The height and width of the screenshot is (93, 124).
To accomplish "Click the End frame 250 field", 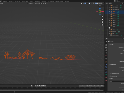I will pyautogui.click(x=100, y=86).
